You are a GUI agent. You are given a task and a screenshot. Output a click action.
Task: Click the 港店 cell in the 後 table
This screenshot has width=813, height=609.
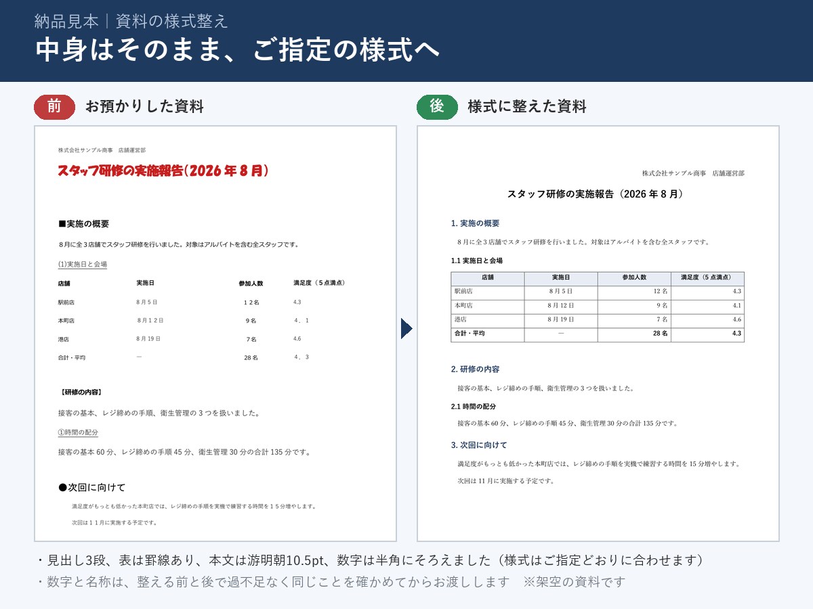(488, 320)
